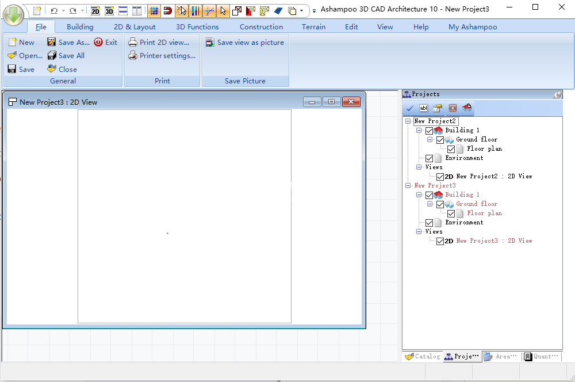Click Save view as picture

pyautogui.click(x=244, y=42)
